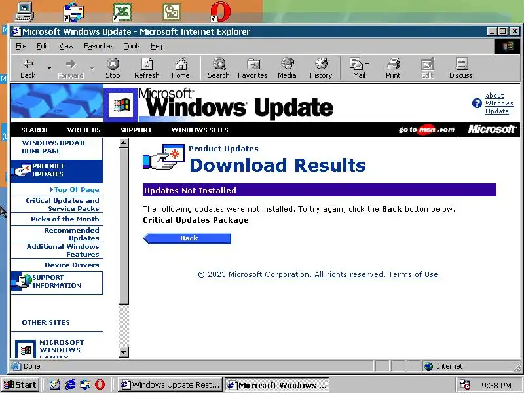
Task: Open the Media toolbar icon
Action: (287, 64)
